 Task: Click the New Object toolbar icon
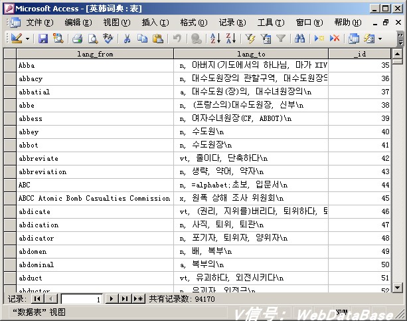369,39
